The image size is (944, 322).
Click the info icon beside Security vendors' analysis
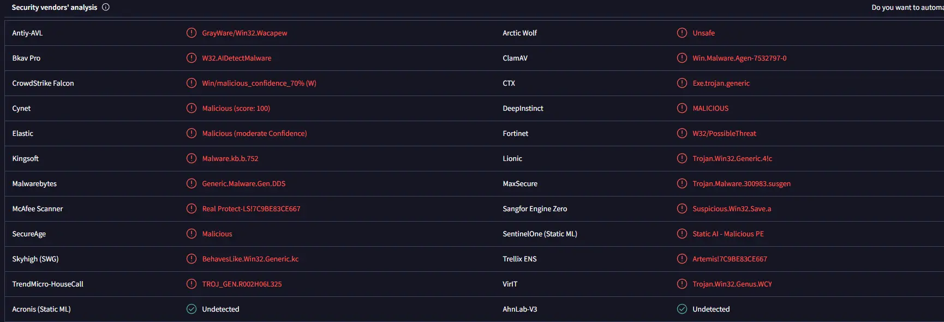[x=106, y=7]
